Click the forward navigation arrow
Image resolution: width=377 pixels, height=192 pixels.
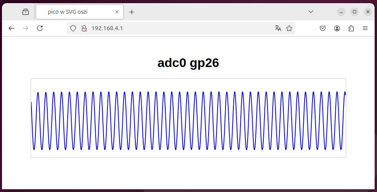pos(26,28)
